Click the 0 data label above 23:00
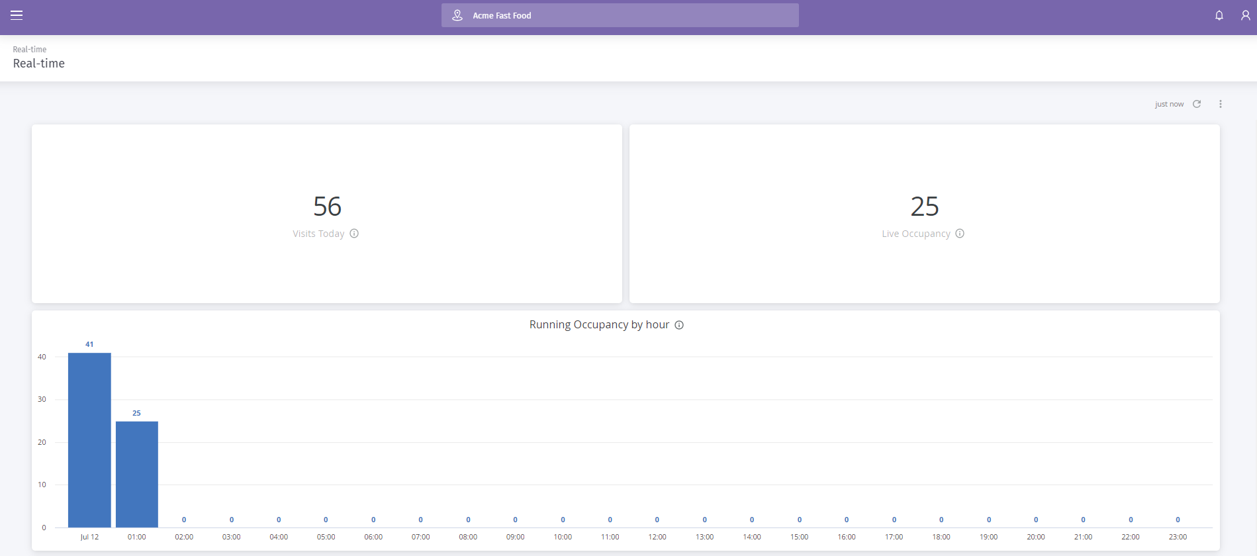This screenshot has width=1257, height=556. tap(1178, 520)
